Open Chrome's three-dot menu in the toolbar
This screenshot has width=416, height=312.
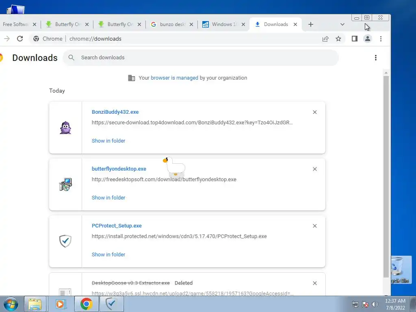381,39
